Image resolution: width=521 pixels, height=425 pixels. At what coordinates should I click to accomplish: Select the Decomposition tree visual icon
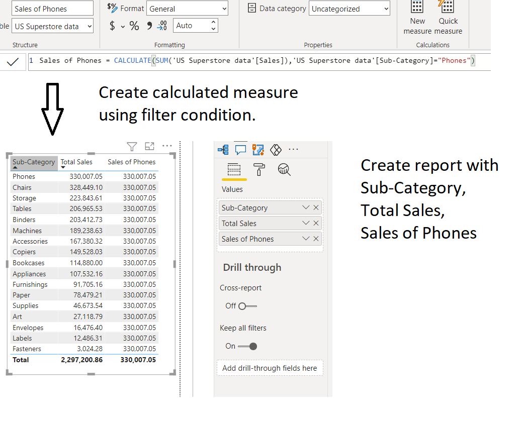tap(223, 150)
